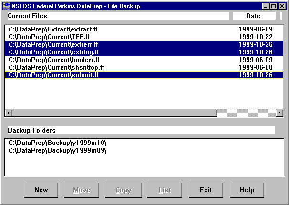The height and width of the screenshot is (205, 289).
Task: Click the disabled Move button
Action: [82, 190]
